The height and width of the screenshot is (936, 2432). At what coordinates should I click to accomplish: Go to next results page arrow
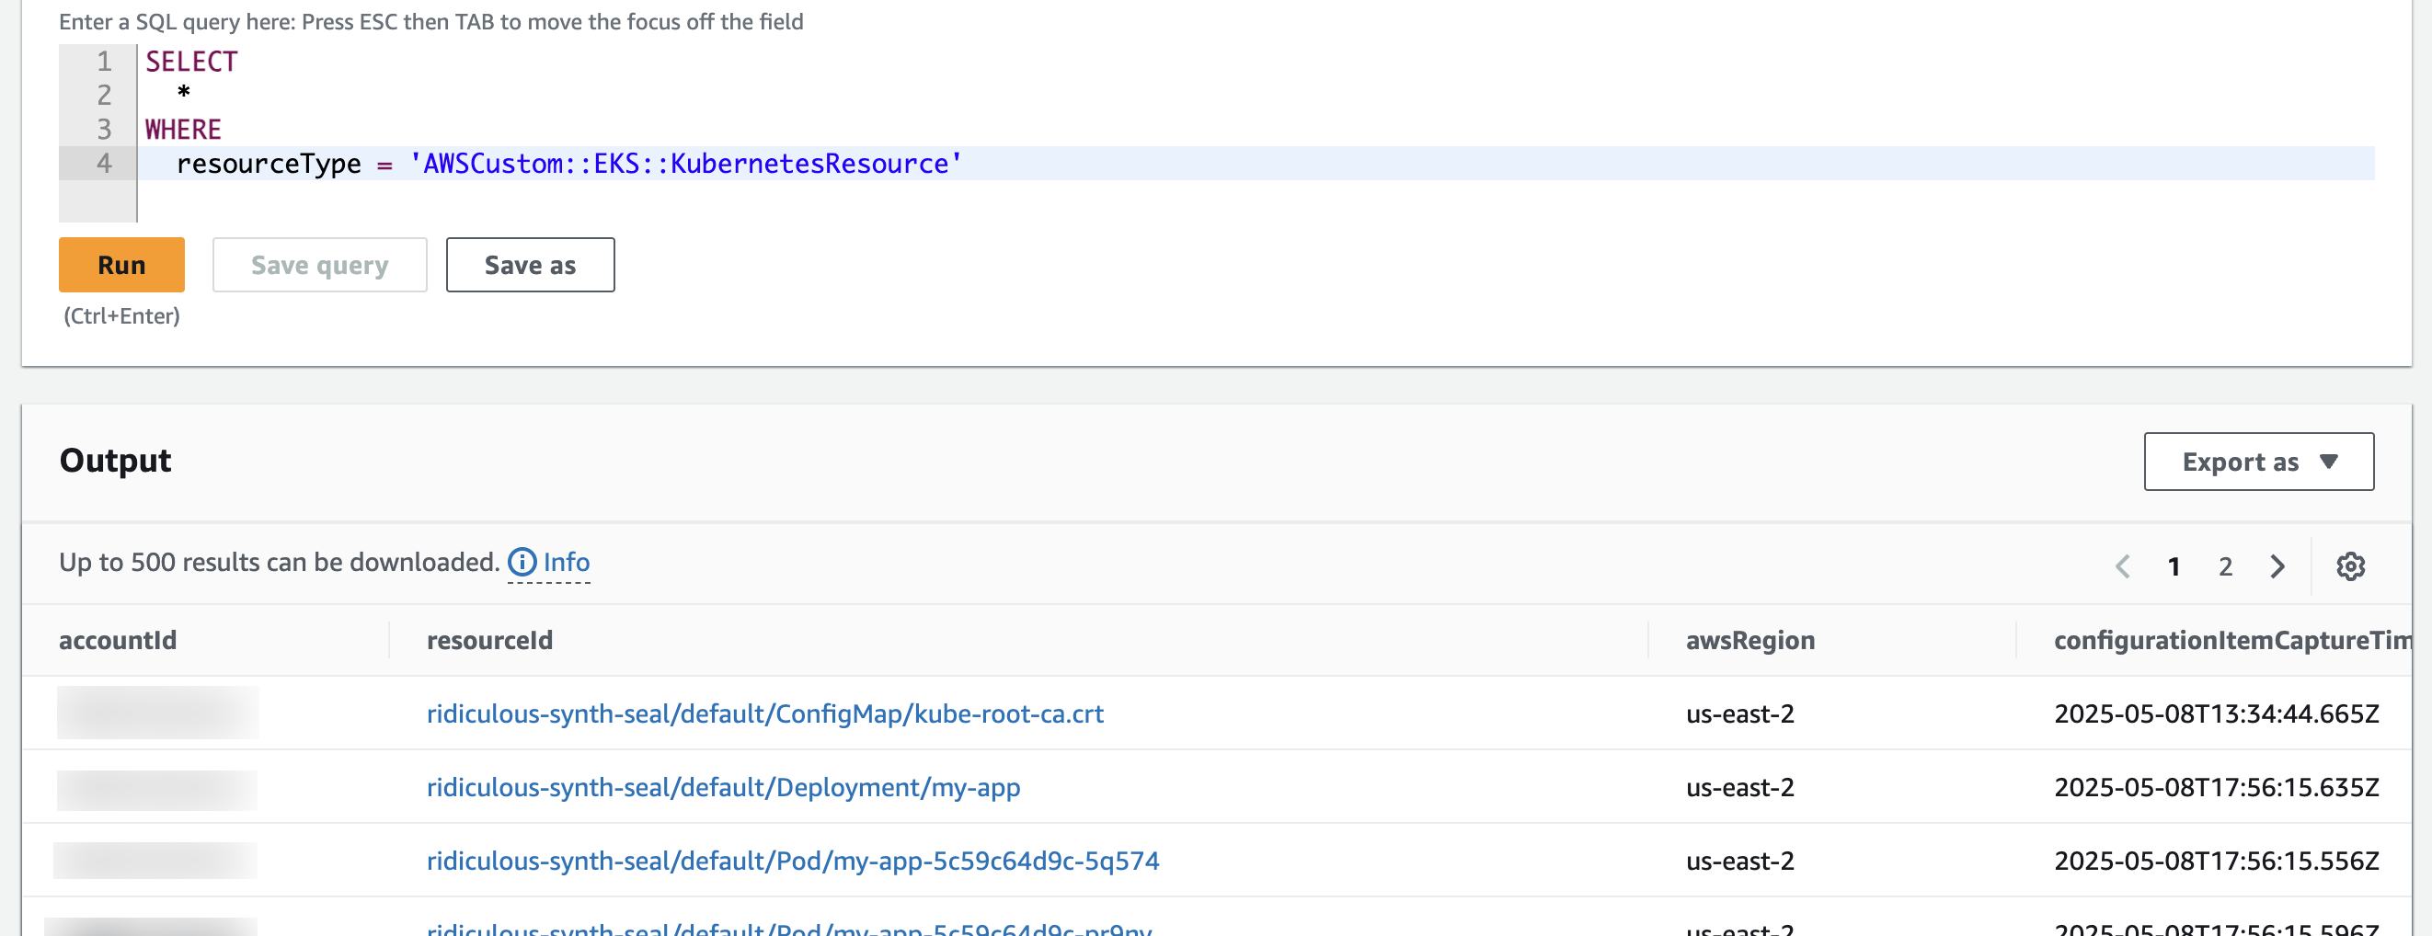pos(2277,566)
